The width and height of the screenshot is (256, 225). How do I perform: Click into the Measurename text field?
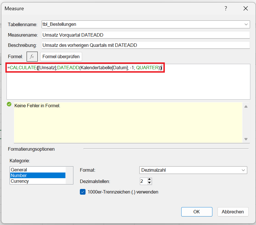tap(146, 35)
